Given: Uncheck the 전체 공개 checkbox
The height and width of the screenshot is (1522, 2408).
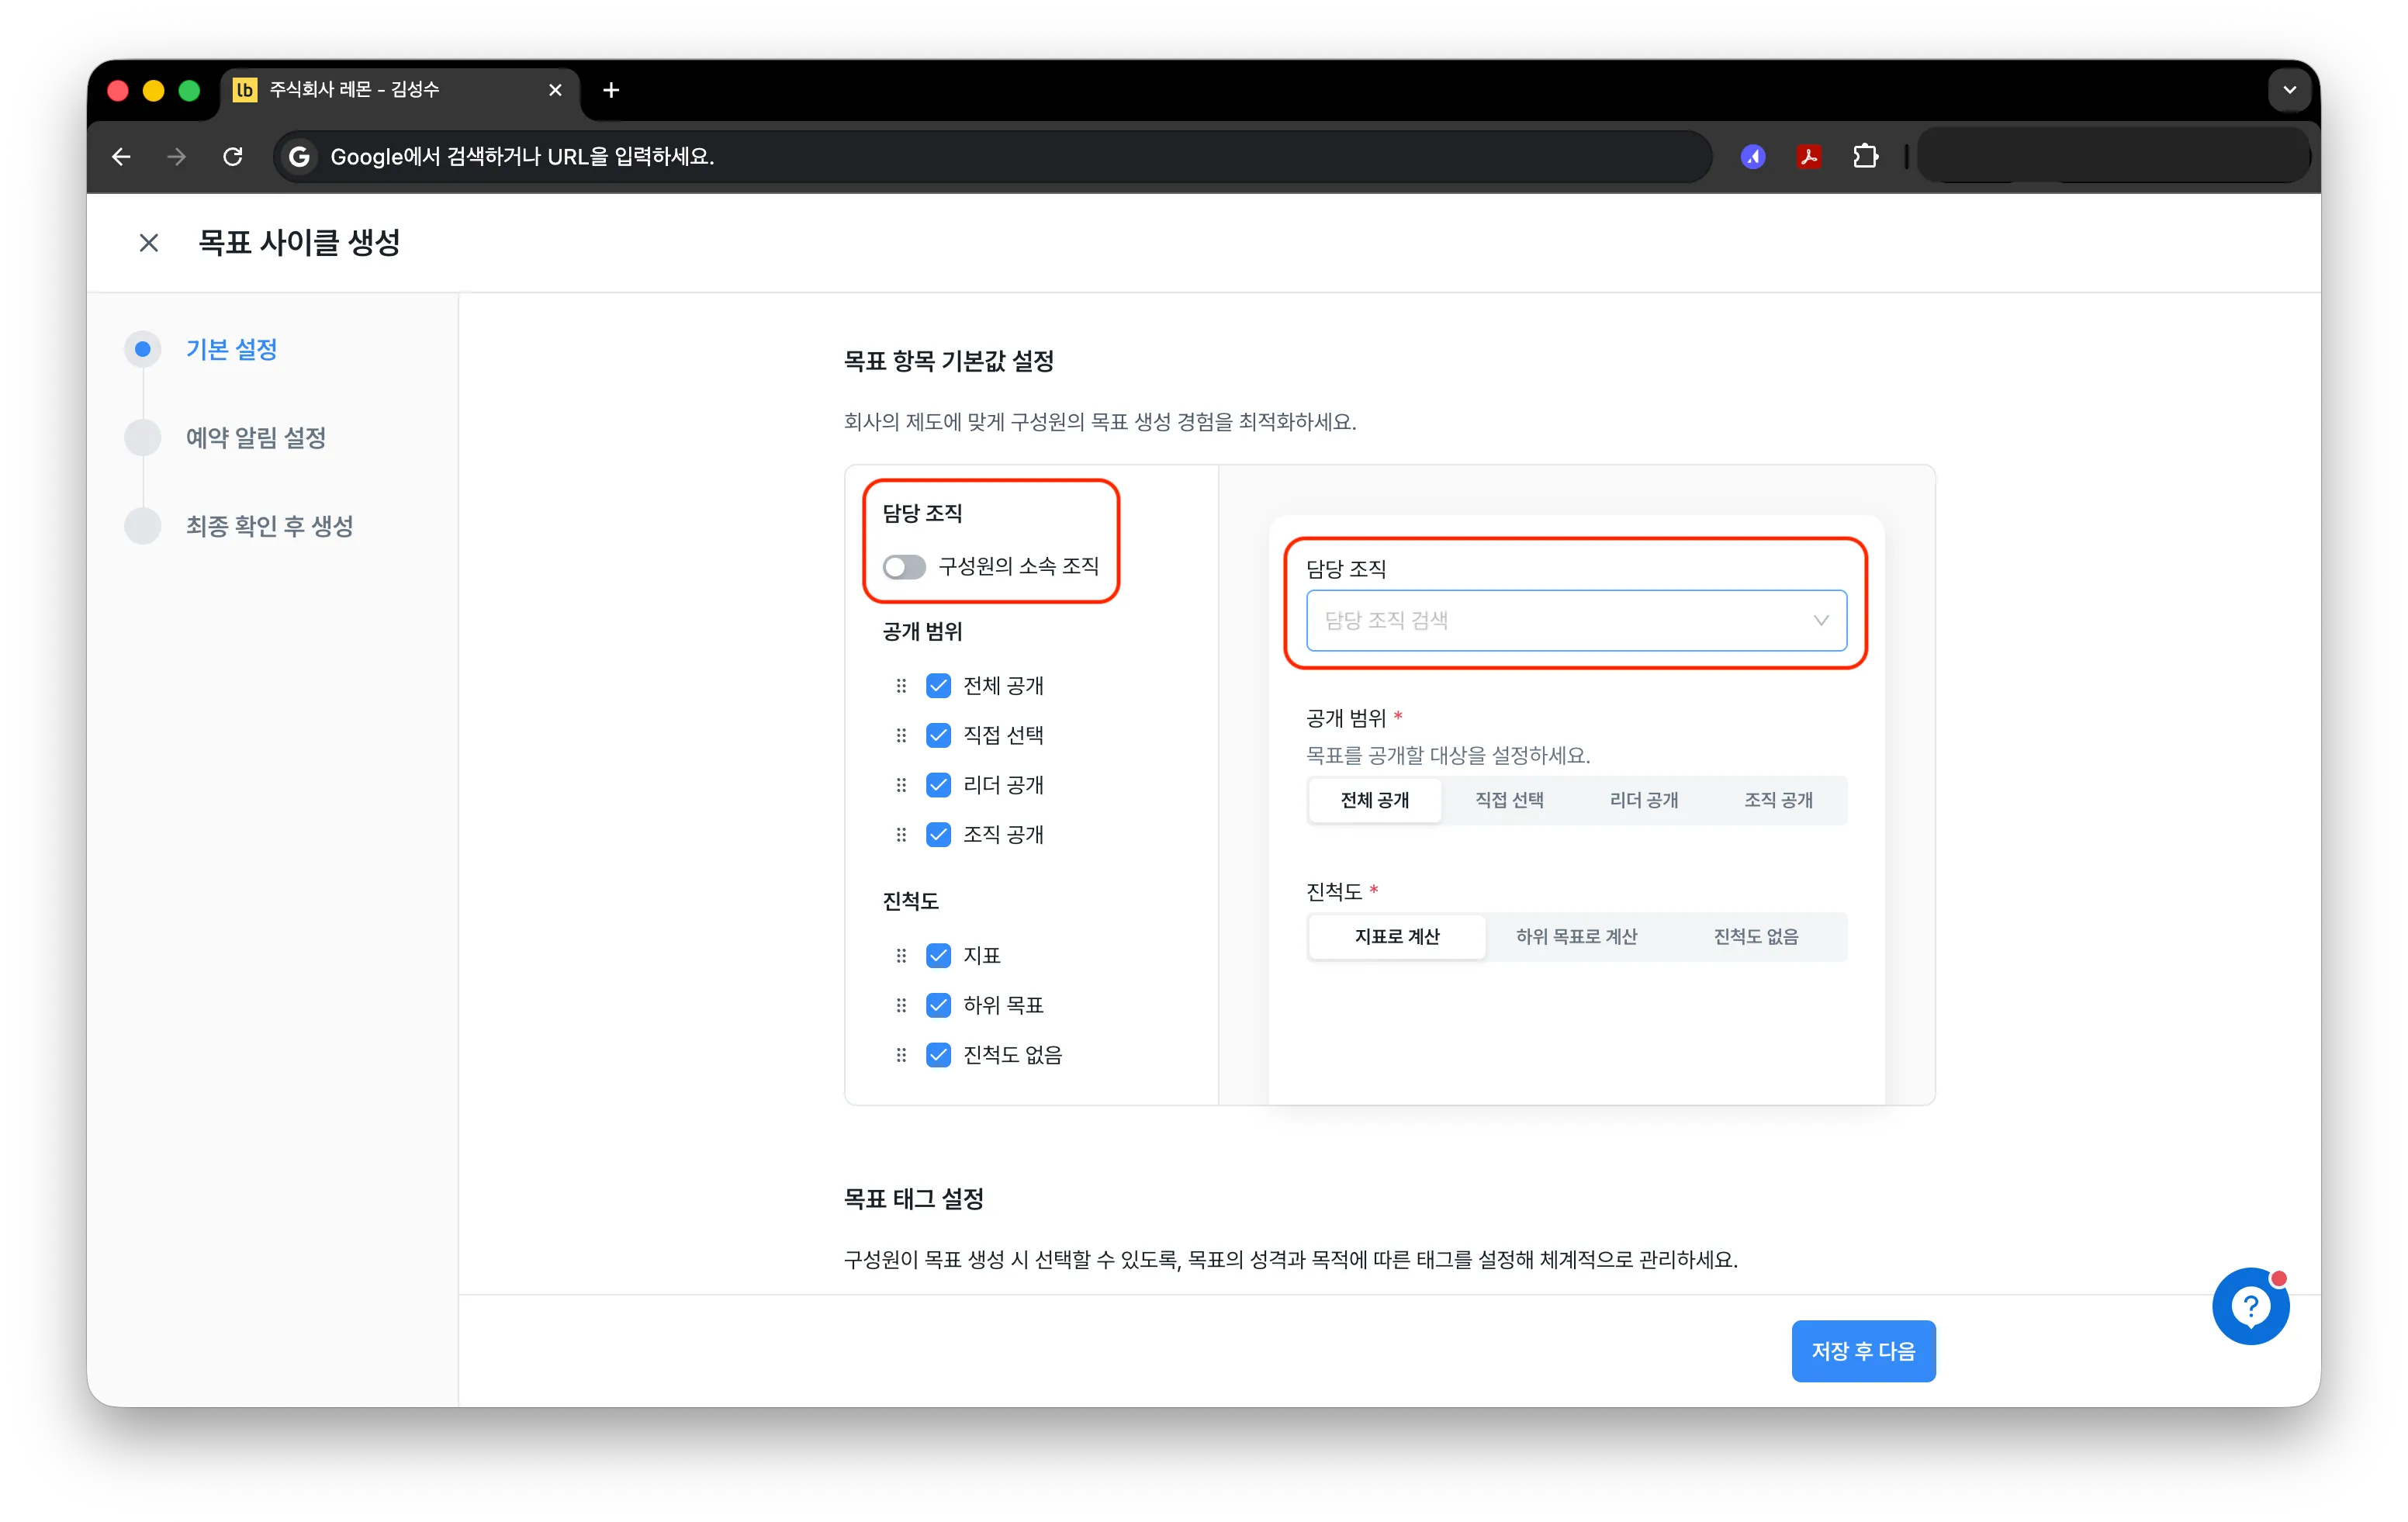Looking at the screenshot, I should (x=938, y=686).
